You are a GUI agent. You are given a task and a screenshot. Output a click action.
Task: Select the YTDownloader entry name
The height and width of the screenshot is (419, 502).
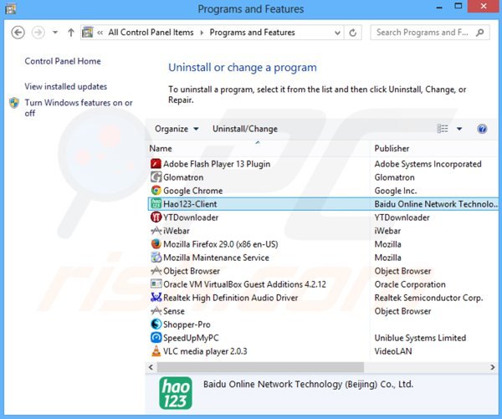(x=191, y=217)
